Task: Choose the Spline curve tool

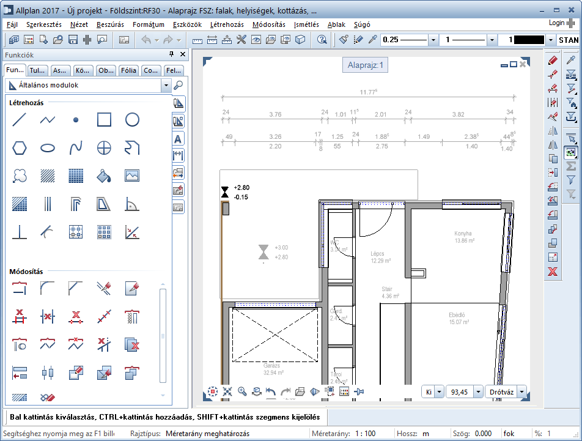Action: tap(76, 148)
